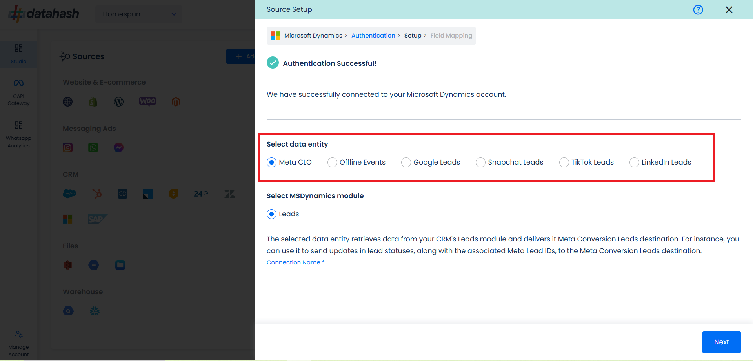753x362 pixels.
Task: Click 'Authentication Successful!' text
Action: point(329,63)
